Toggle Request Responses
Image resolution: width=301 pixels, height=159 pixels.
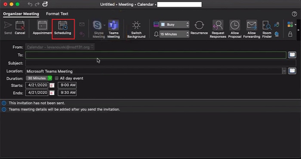(x=218, y=29)
